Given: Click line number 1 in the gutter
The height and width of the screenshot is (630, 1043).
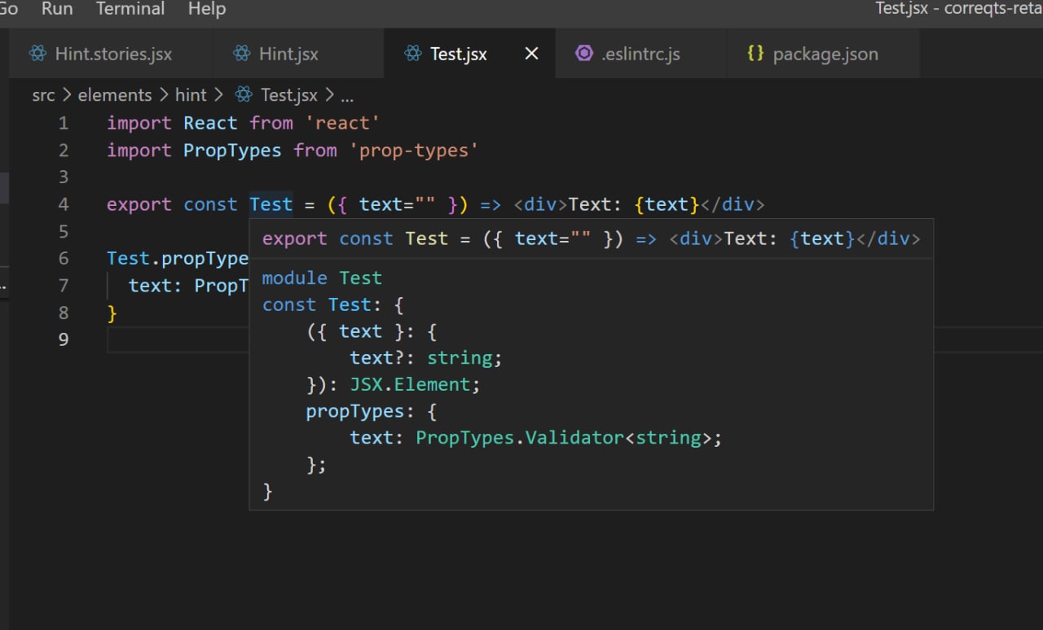Looking at the screenshot, I should (64, 124).
